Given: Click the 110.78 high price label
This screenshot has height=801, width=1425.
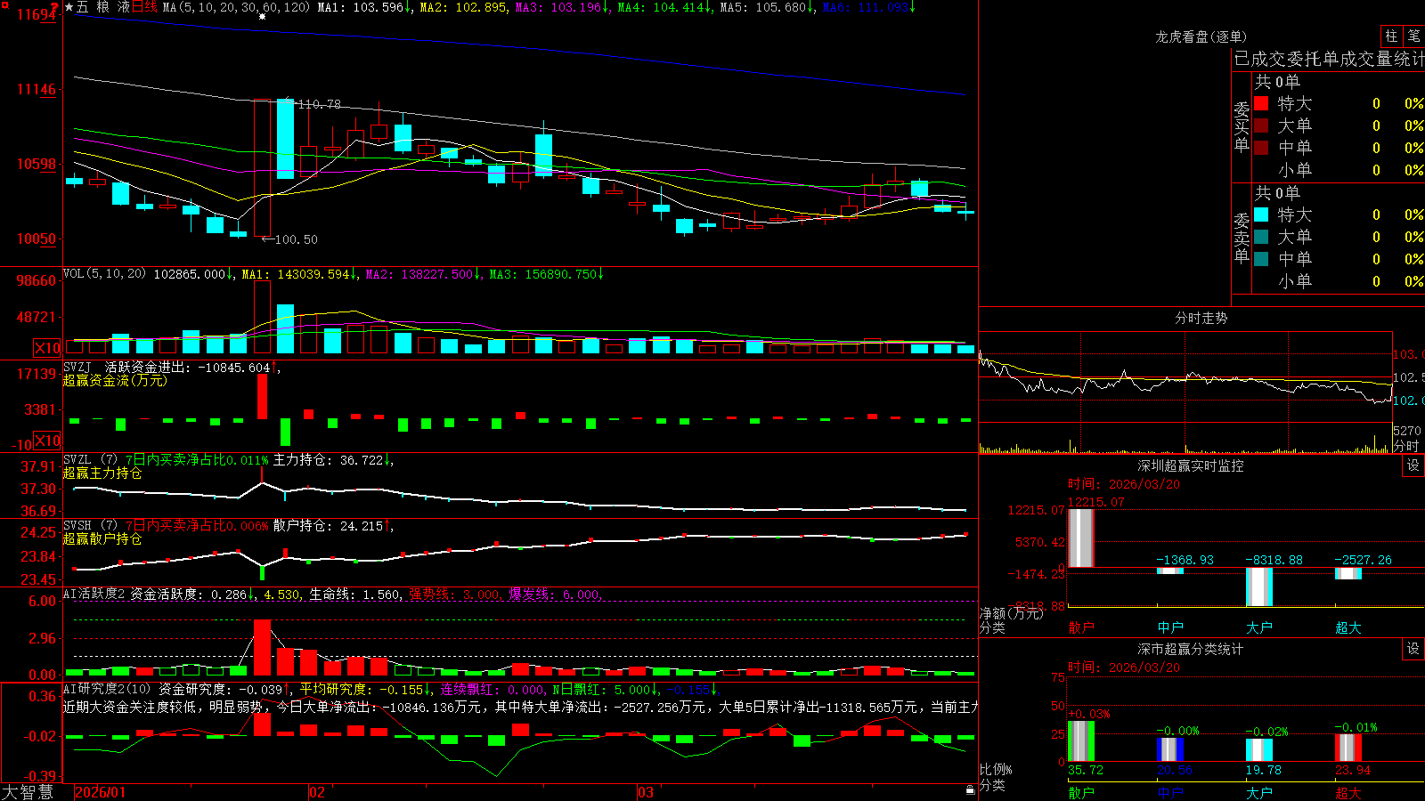Looking at the screenshot, I should point(319,104).
